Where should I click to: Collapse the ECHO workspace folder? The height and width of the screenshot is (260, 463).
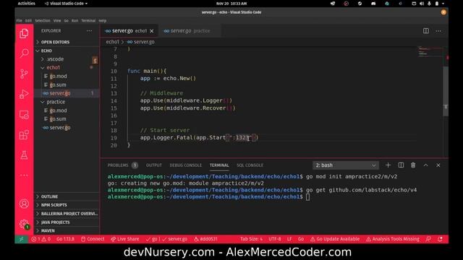pos(67,51)
